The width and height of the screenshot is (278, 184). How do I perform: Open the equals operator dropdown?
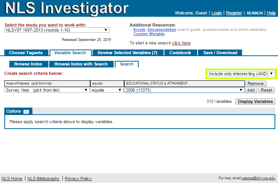(107, 90)
